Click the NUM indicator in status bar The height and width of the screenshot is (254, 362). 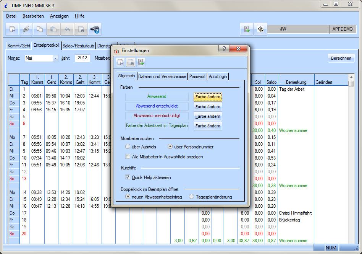click(331, 248)
